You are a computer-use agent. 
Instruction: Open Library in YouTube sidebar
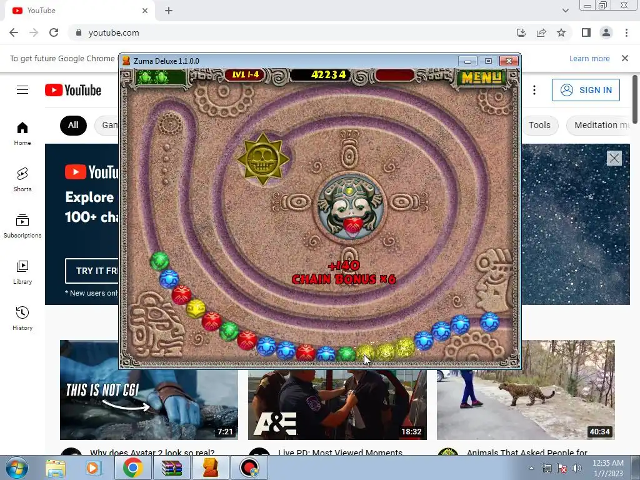[22, 272]
